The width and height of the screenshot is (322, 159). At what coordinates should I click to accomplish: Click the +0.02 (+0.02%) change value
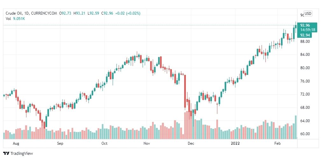128,13
